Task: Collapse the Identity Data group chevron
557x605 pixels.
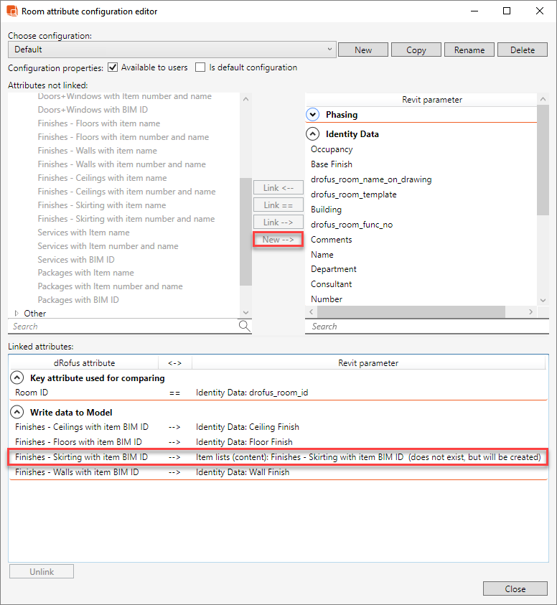Action: pos(312,133)
